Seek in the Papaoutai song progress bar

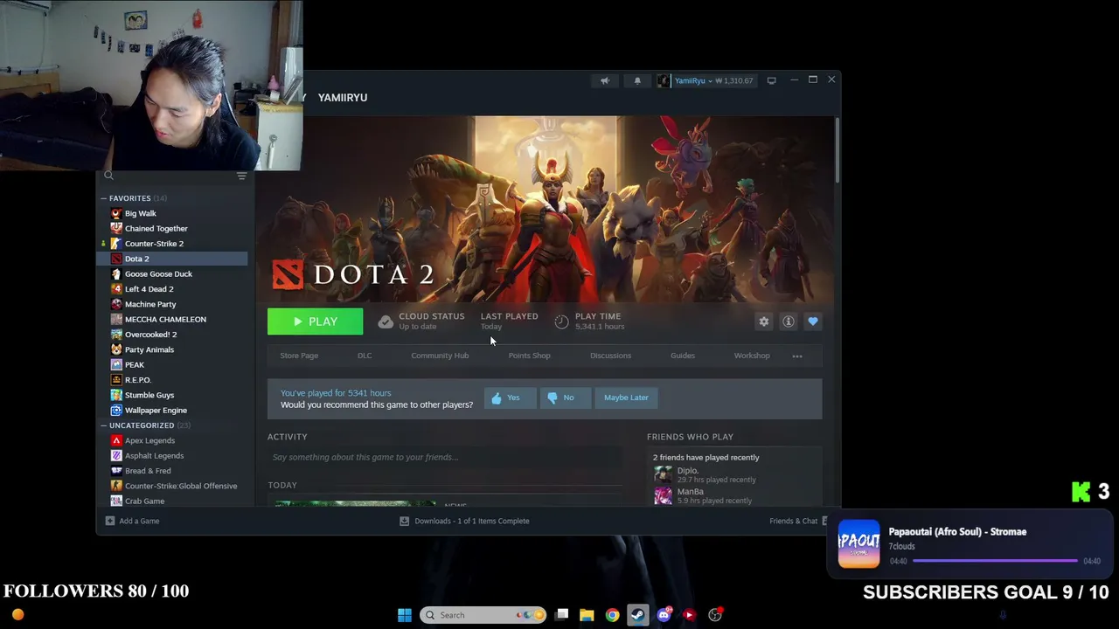995,561
